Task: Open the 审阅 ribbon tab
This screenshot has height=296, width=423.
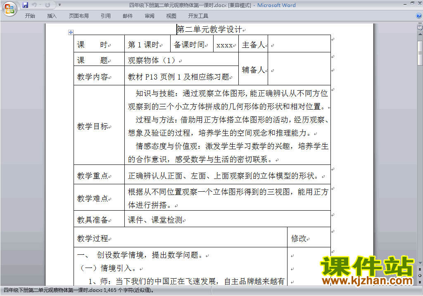Action: click(x=150, y=16)
